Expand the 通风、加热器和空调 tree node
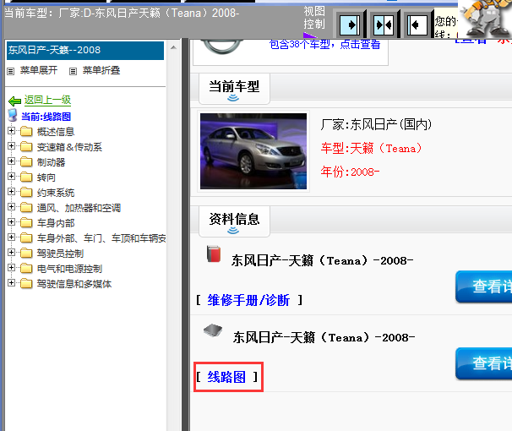This screenshot has width=512, height=431. 12,207
